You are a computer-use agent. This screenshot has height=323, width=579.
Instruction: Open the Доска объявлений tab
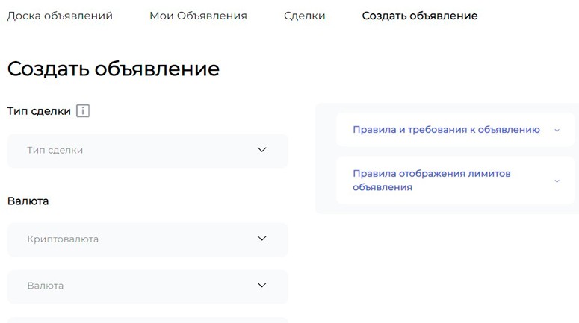pos(60,16)
